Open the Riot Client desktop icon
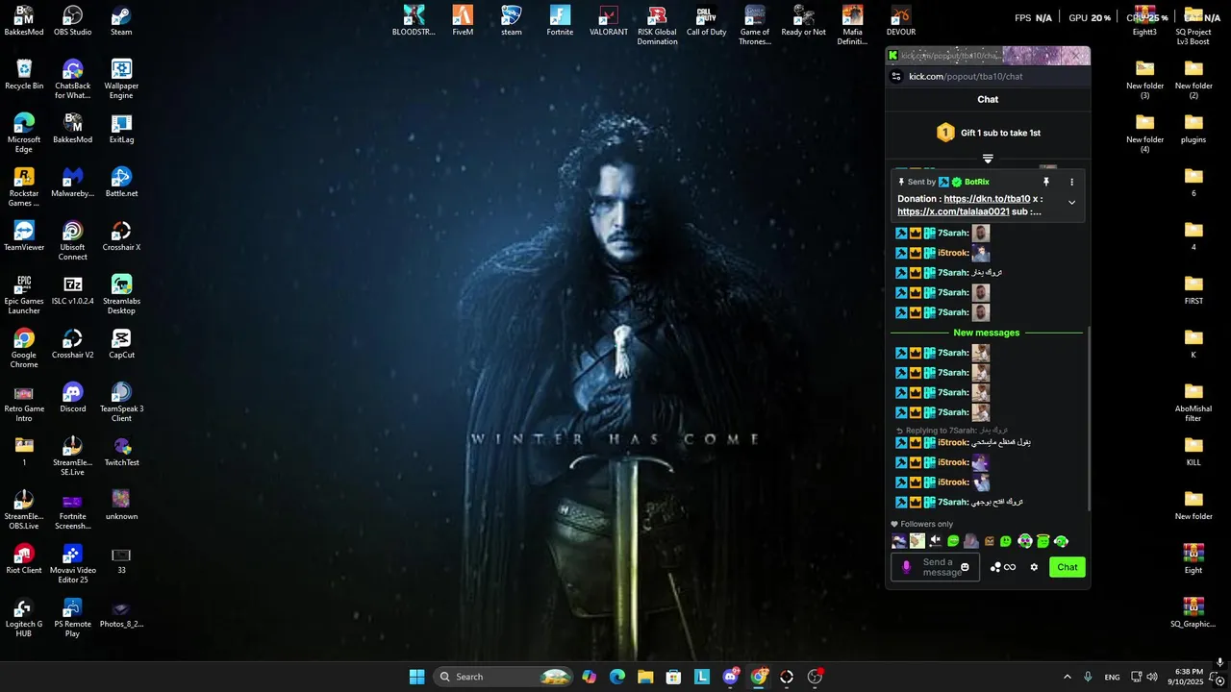 [x=24, y=558]
